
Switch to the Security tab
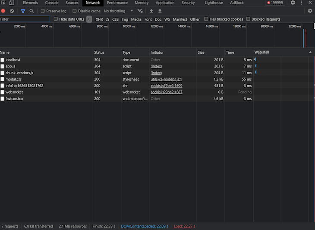click(x=188, y=3)
